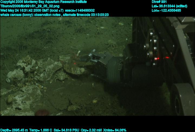Click the Xmiss= transmissivity percentage reading
Screen dimensions: 195x132
tap(113, 130)
